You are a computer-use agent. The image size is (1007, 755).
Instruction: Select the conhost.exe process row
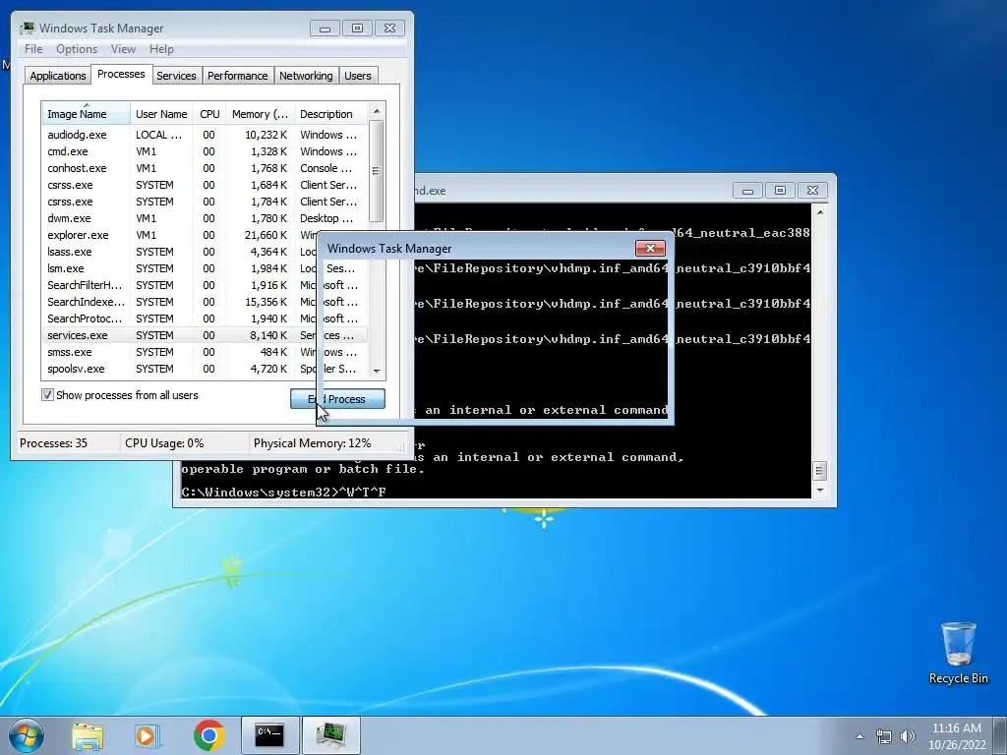point(205,168)
